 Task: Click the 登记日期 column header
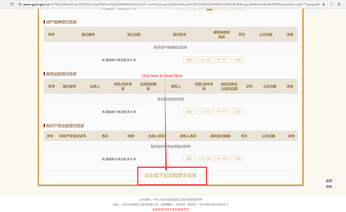click(134, 34)
